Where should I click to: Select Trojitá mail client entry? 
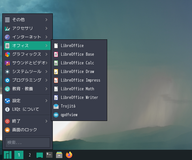click(x=79, y=106)
